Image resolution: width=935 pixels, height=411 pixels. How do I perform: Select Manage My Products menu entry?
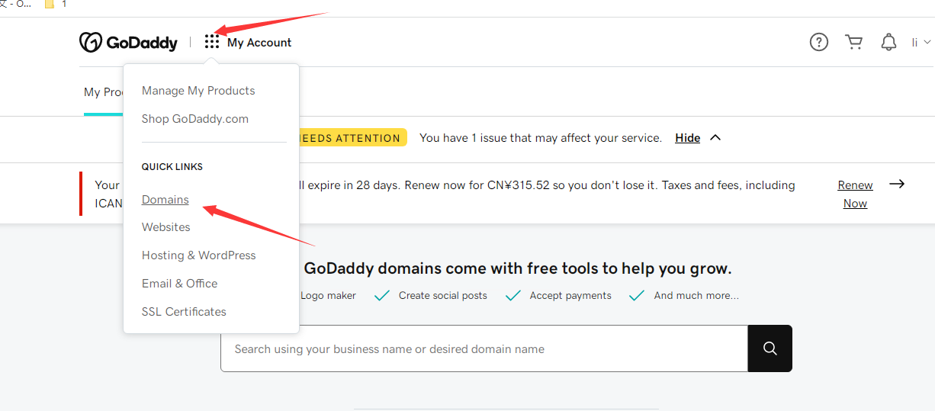point(198,91)
